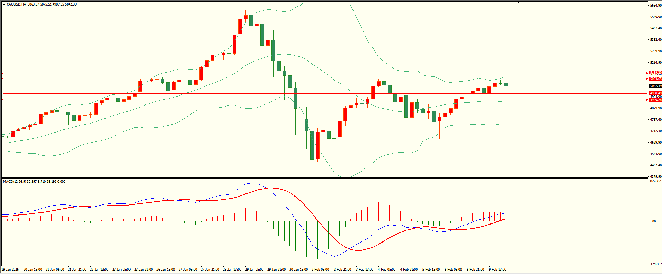
Task: Click the 5634.90 price scale value
Action: (655, 6)
